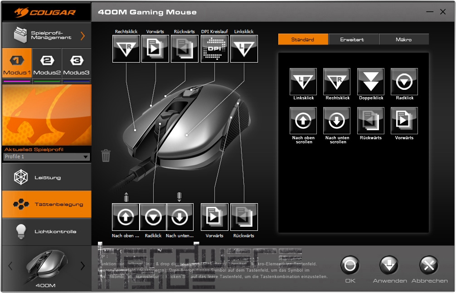Click the bottom Vorwärts side-button slot
Viewport: 456px width, 293px height.
214,217
